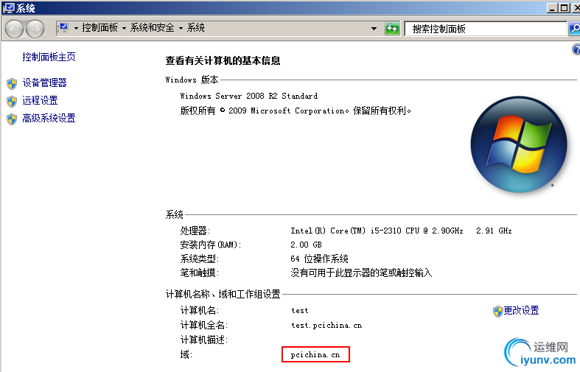Open 远程设置 link
Viewport: 580px width, 372px height.
coord(40,100)
